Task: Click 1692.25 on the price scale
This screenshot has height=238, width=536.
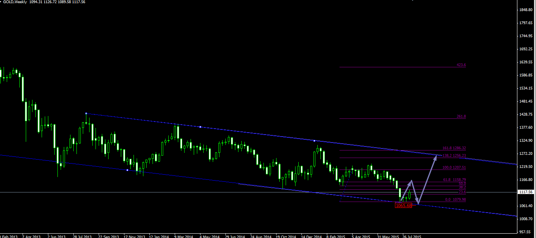Action: click(x=526, y=49)
